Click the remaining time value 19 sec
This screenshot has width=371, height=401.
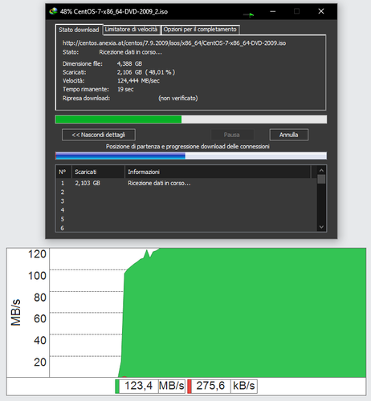125,89
